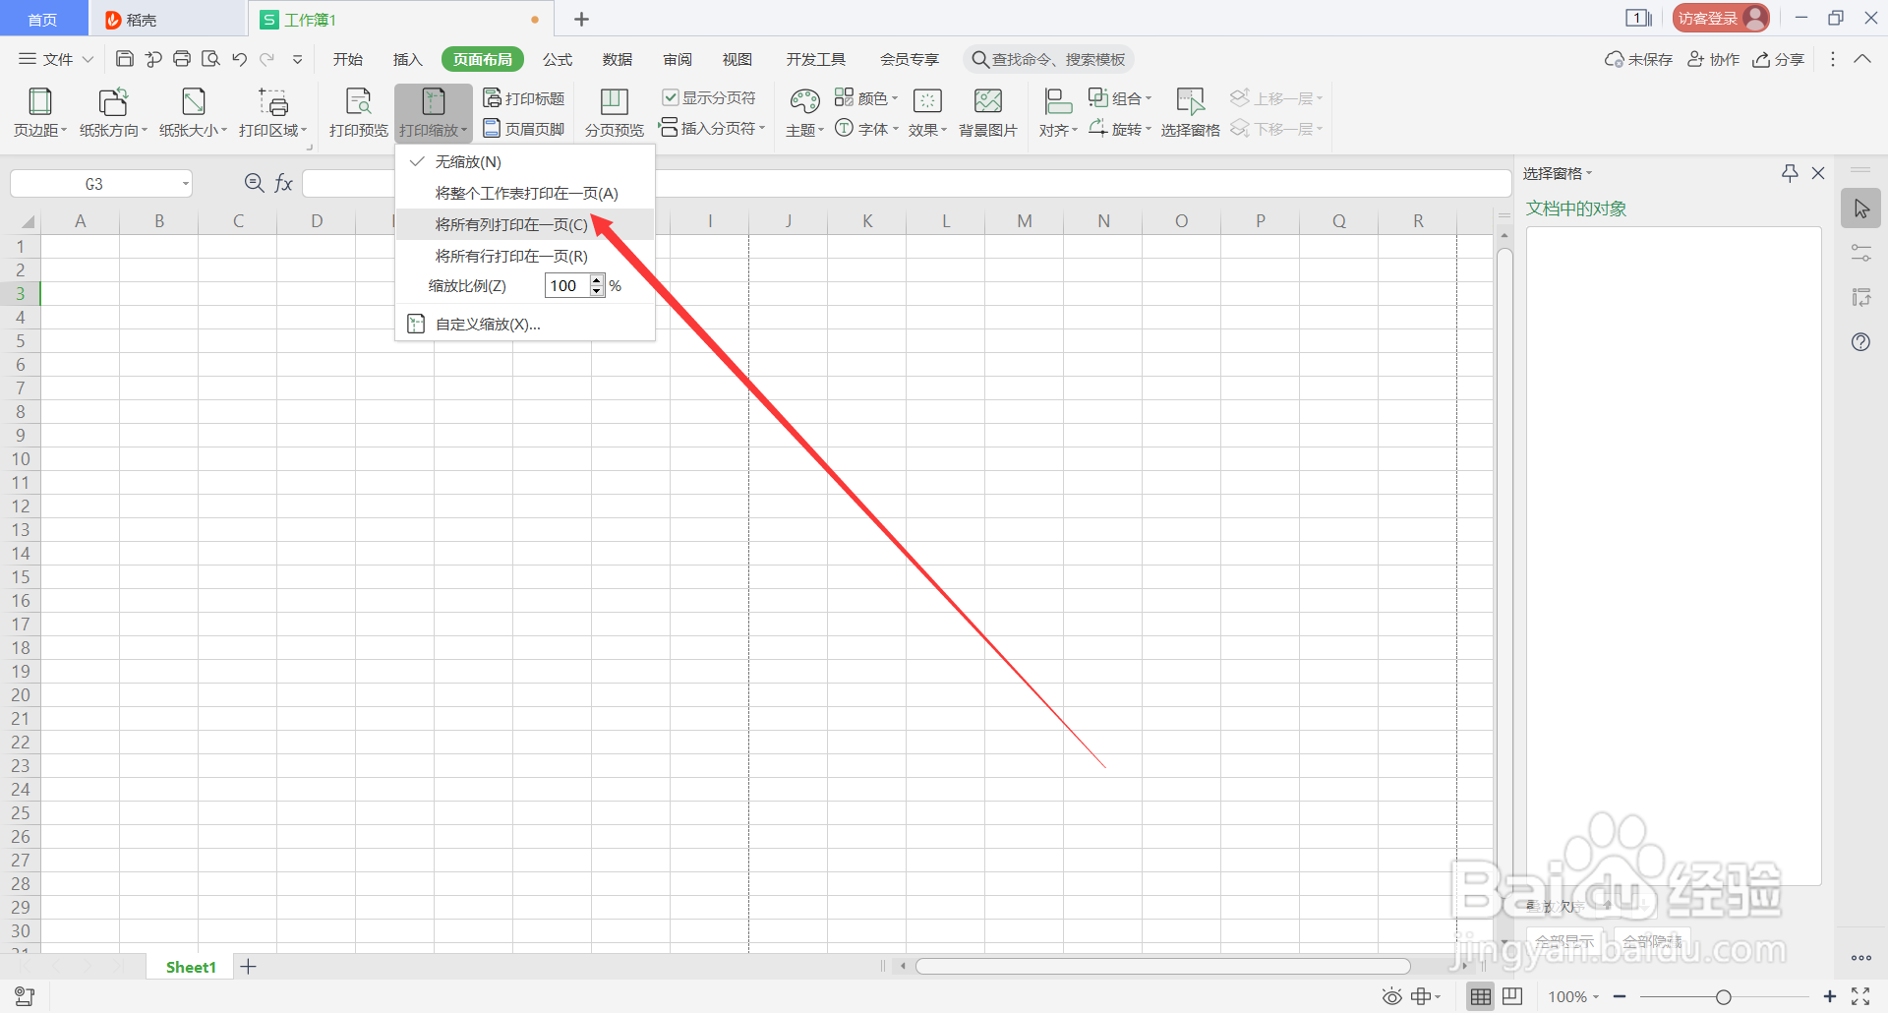Screen dimensions: 1888x1013
Task: Open the home tab (首页) in title bar
Action: (x=42, y=19)
